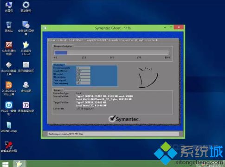The width and height of the screenshot is (225, 167).
Task: Open the gear icon desktop shortcut
Action: tap(26, 6)
